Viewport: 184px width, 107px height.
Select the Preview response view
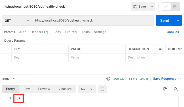[x=44, y=89]
